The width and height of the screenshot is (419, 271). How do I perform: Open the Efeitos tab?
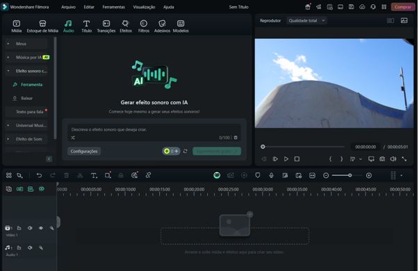(x=126, y=26)
